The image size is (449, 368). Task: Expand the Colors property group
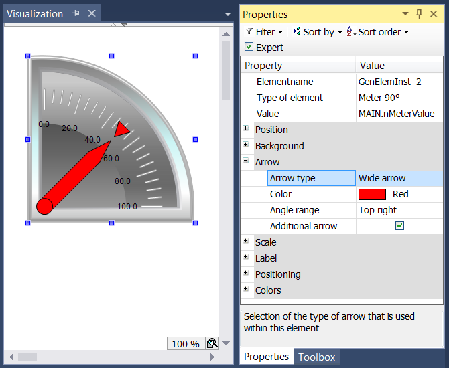click(x=246, y=288)
